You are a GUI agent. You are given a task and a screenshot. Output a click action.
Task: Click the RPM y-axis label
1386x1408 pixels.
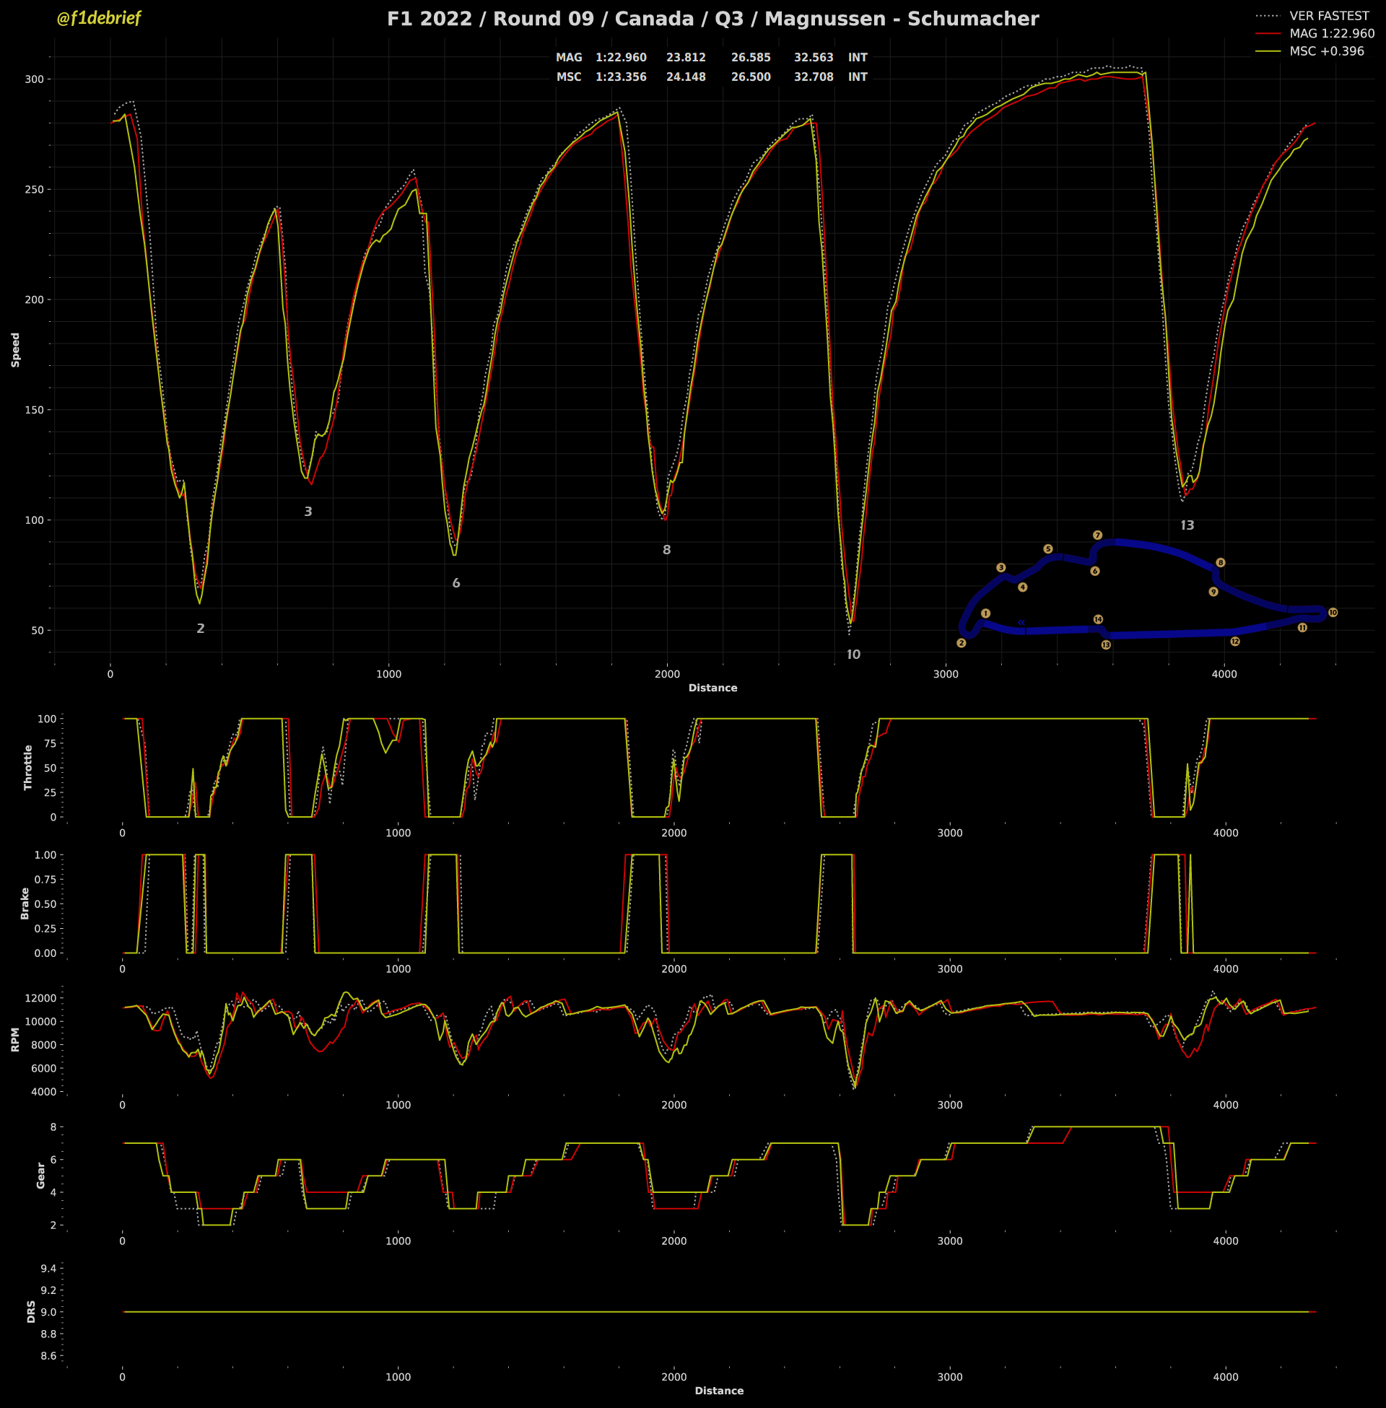point(15,1040)
